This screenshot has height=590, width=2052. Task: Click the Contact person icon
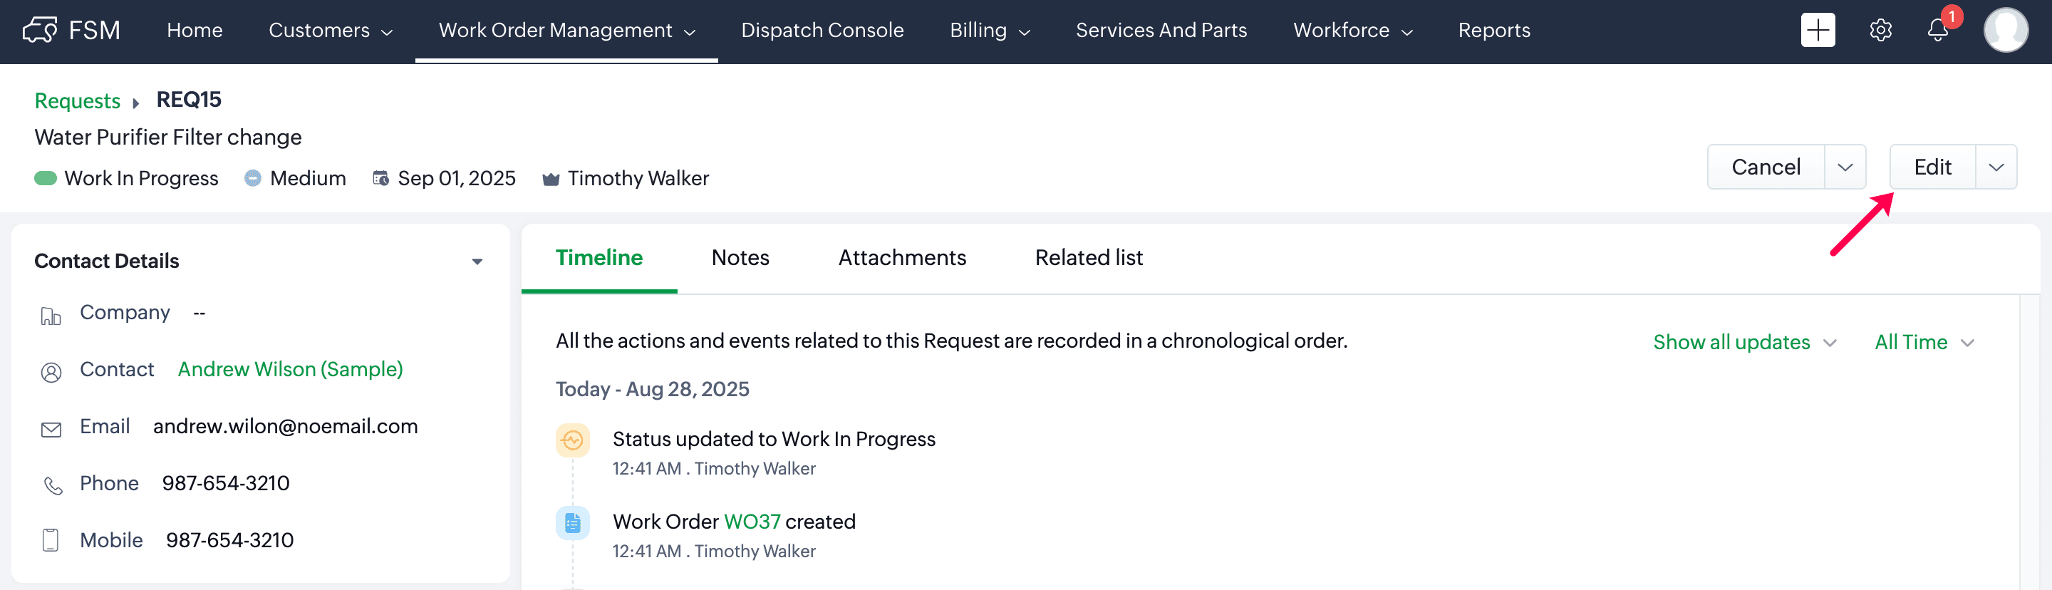pos(51,373)
